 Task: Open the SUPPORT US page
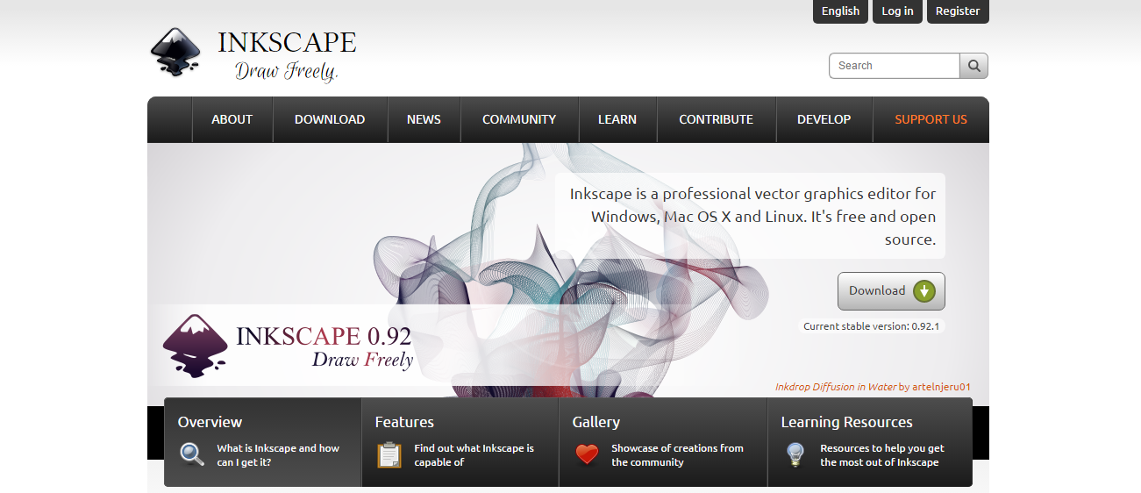click(931, 119)
